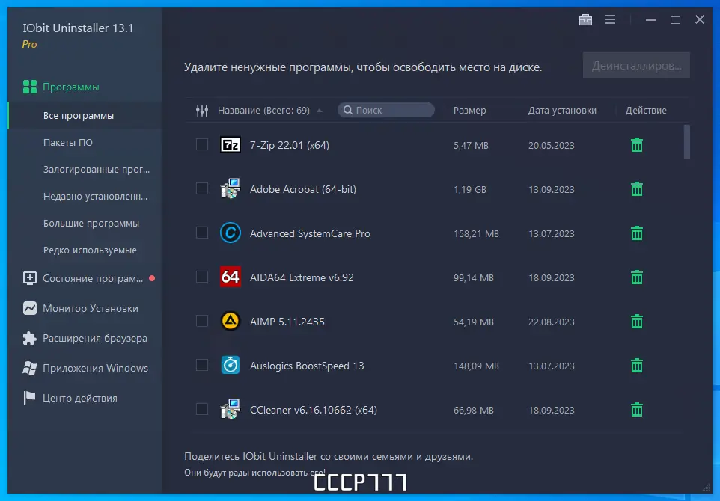Click the Деинсталлировать button
This screenshot has height=501, width=720.
(636, 65)
